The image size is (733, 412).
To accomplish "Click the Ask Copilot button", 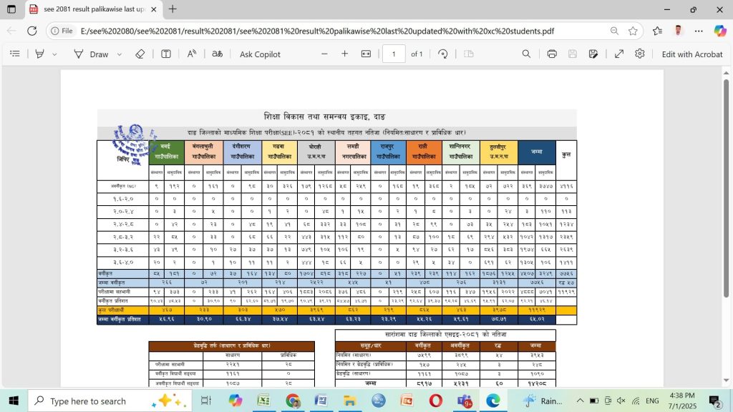I will (260, 54).
